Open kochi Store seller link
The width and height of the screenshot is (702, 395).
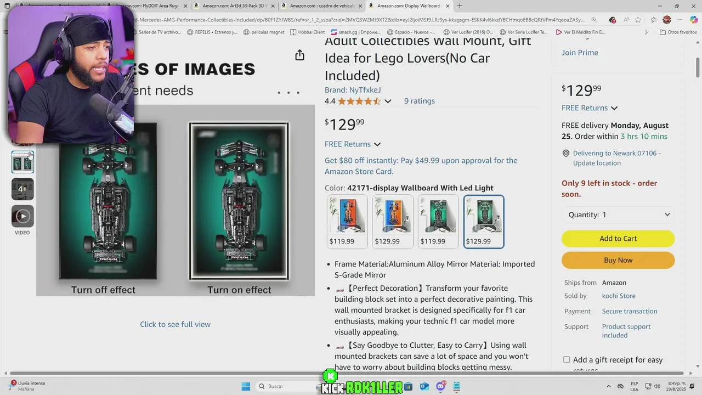coord(619,296)
